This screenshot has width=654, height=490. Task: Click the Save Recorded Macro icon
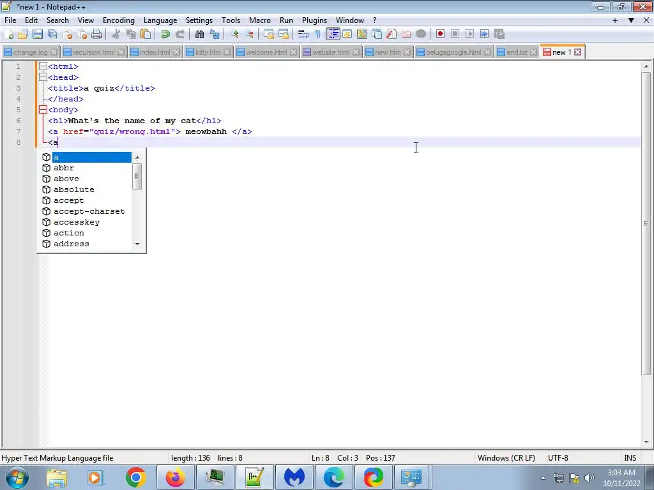(x=499, y=34)
